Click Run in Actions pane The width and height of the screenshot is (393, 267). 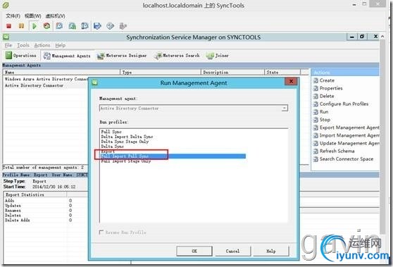324,112
